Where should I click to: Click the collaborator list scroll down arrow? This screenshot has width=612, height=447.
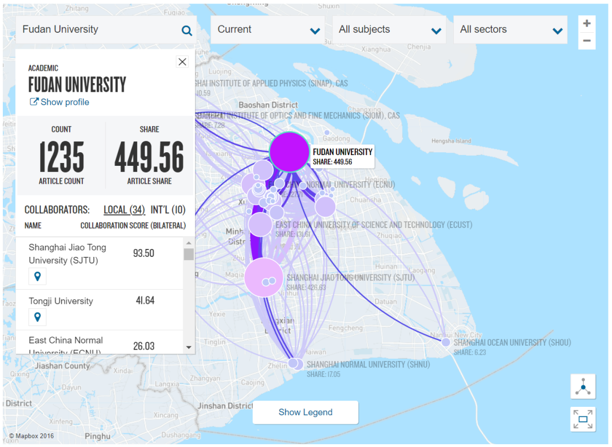point(189,347)
